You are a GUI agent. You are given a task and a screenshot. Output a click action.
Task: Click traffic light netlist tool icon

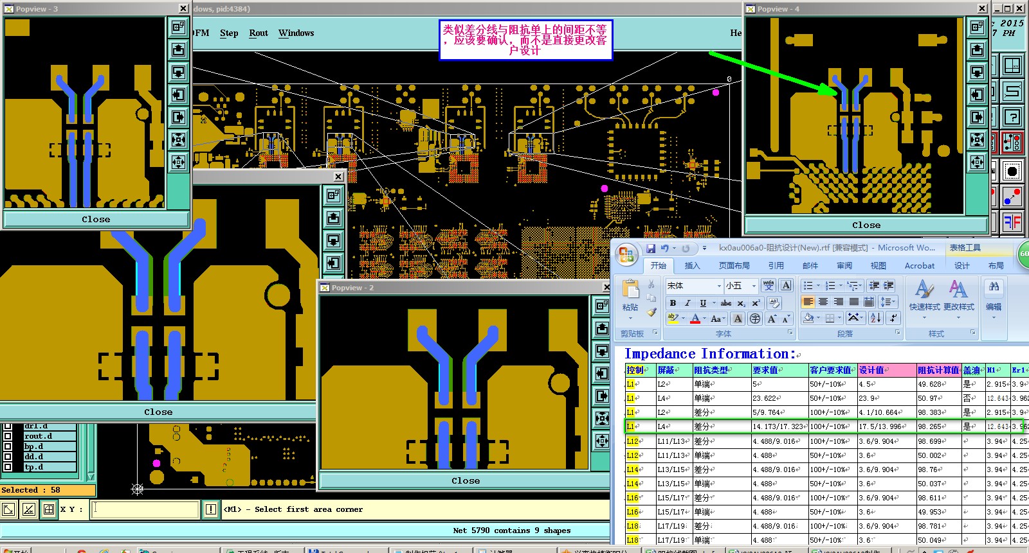(1012, 143)
